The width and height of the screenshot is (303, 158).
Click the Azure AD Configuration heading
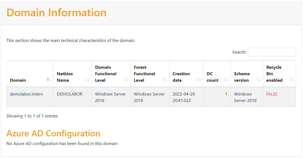(53, 133)
